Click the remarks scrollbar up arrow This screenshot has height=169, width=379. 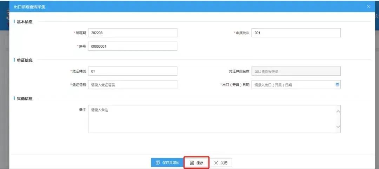coord(338,111)
